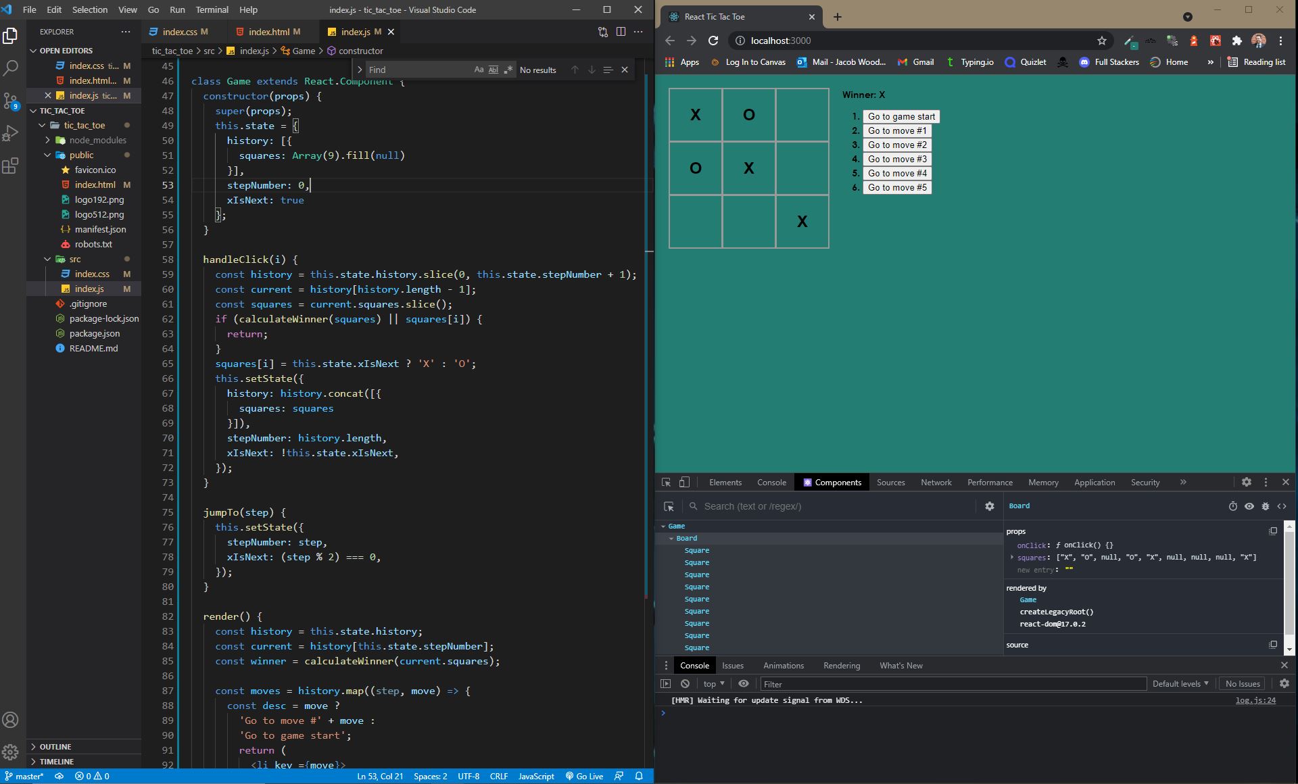Click the Go to move #3 button
The image size is (1298, 784).
pos(897,159)
